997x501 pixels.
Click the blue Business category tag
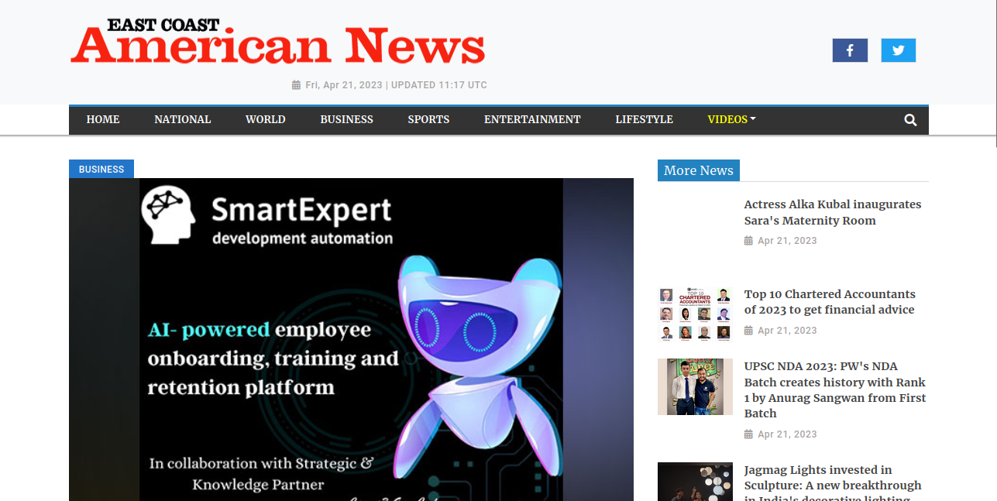[x=101, y=169]
